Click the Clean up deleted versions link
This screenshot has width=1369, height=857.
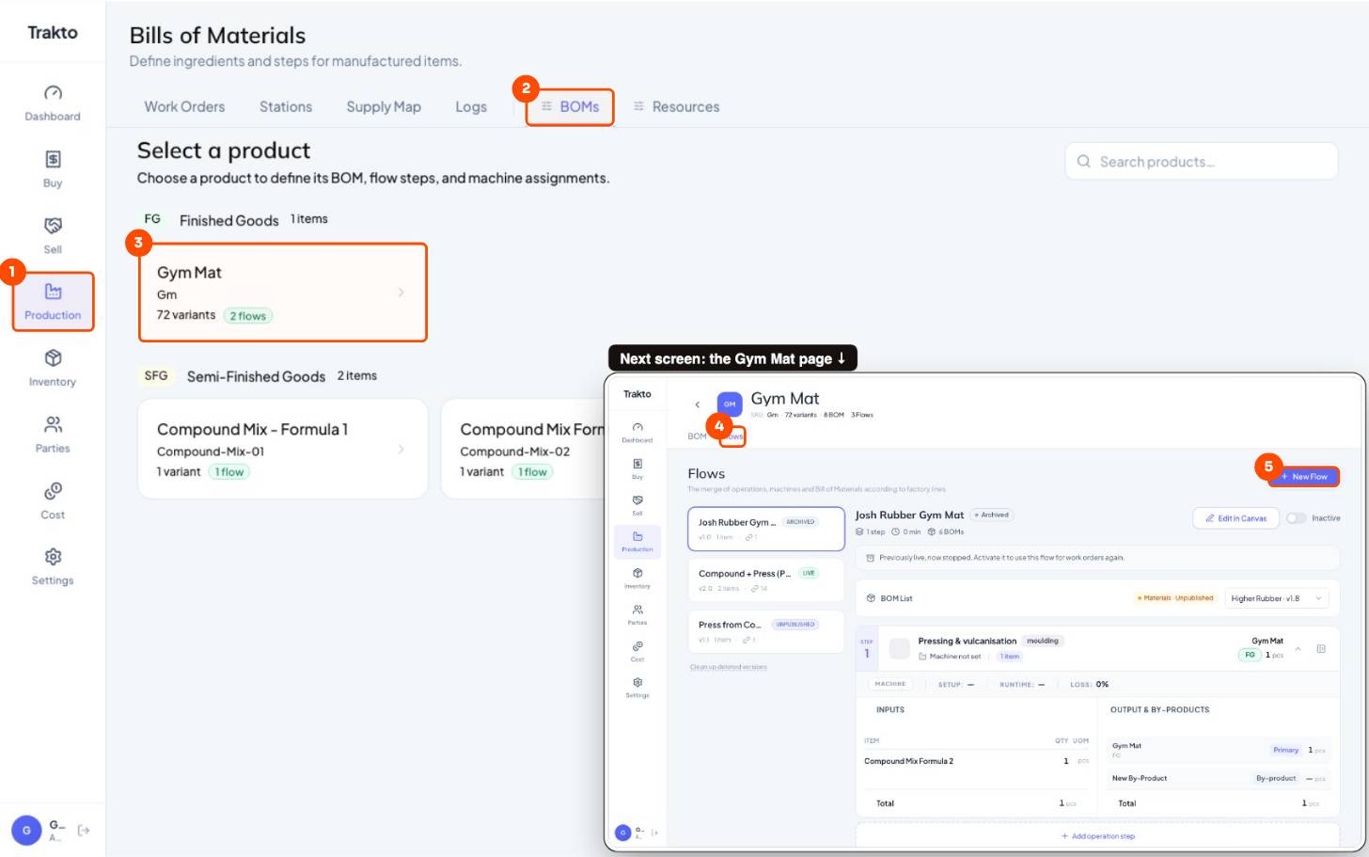[x=729, y=667]
